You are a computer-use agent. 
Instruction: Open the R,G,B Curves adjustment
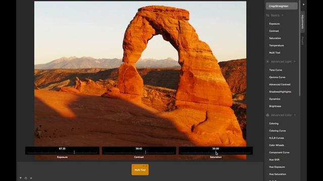(x=277, y=138)
